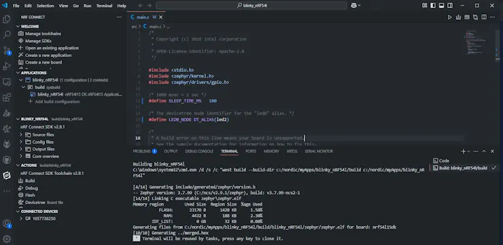Open the Run and Debug view
The height and width of the screenshot is (245, 503).
pos(6,67)
